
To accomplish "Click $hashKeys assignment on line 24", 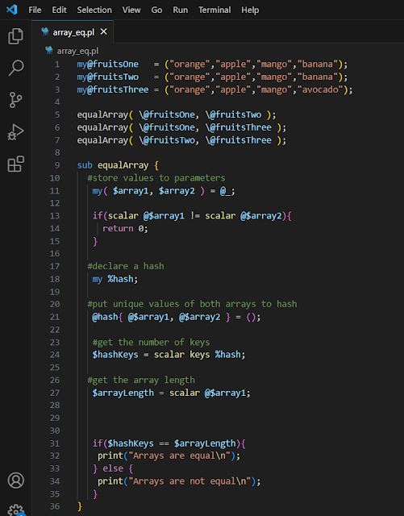I will point(115,355).
